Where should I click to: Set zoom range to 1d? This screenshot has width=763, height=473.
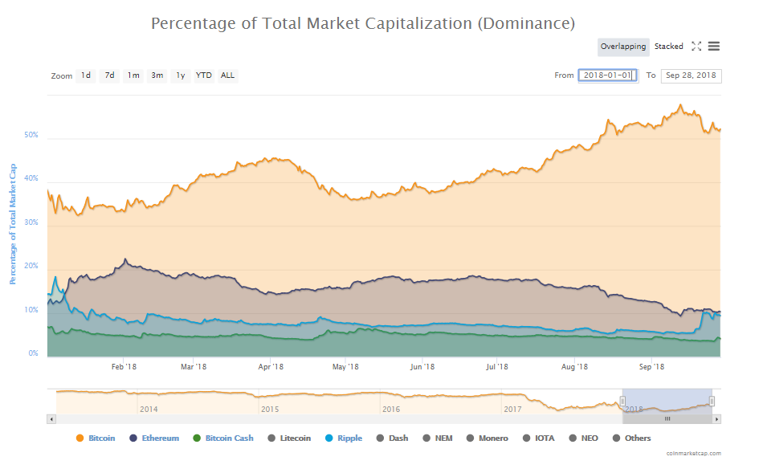86,75
